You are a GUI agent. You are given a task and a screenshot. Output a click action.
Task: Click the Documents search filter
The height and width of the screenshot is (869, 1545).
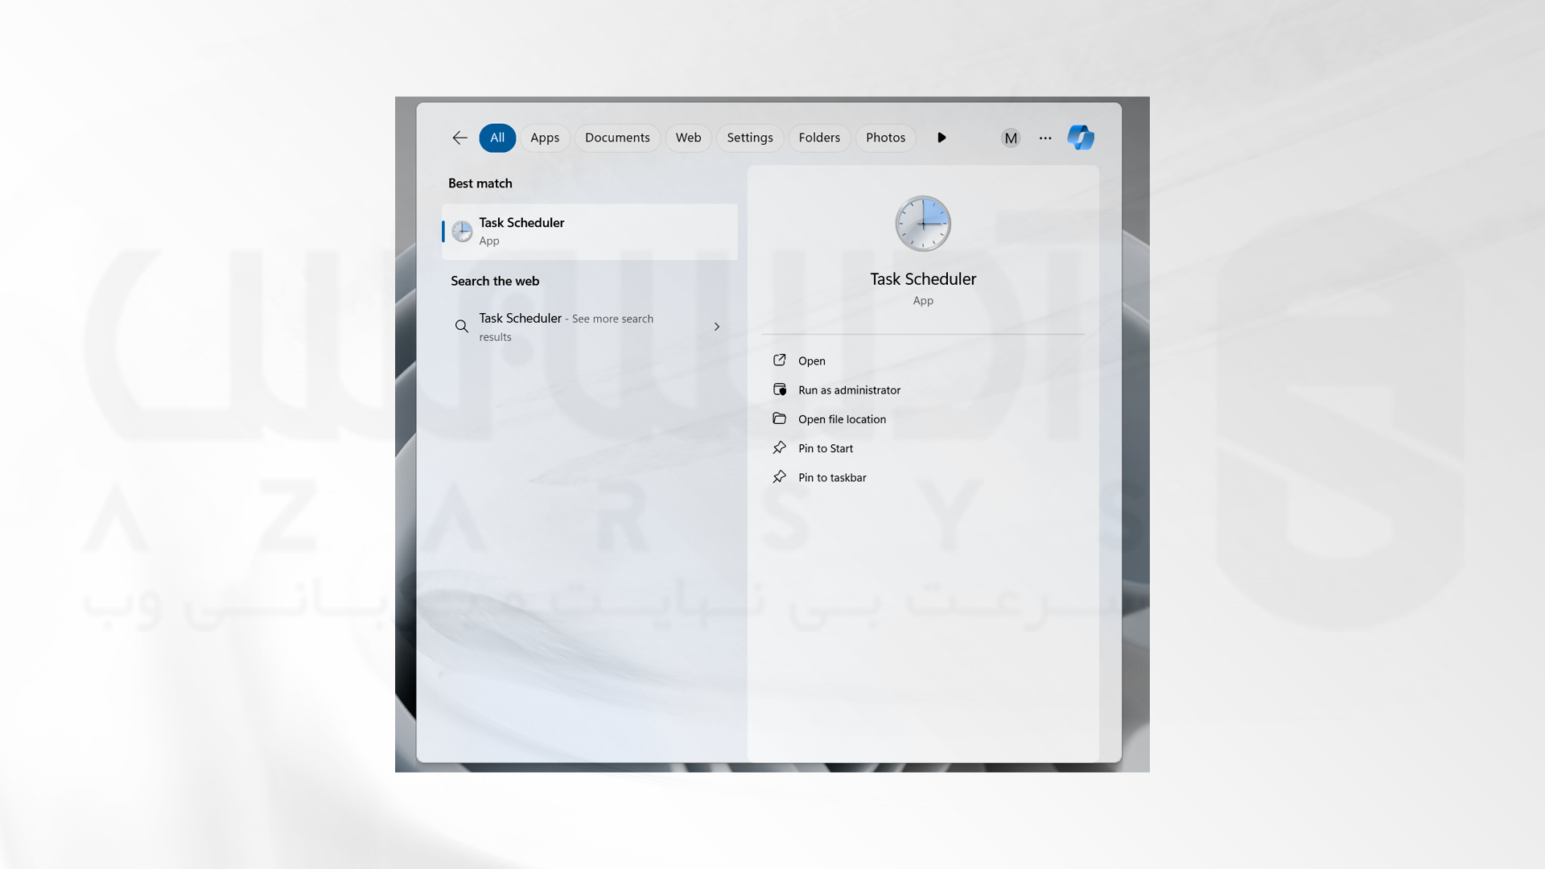(617, 137)
